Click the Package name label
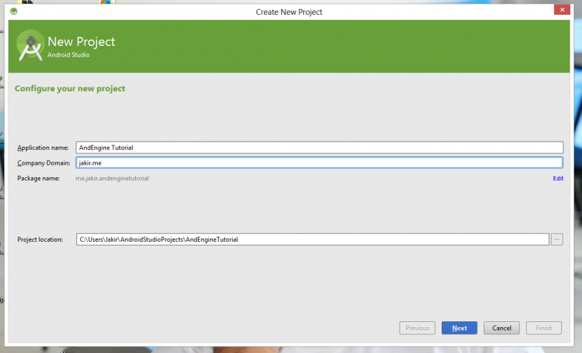Image resolution: width=582 pixels, height=353 pixels. (38, 178)
